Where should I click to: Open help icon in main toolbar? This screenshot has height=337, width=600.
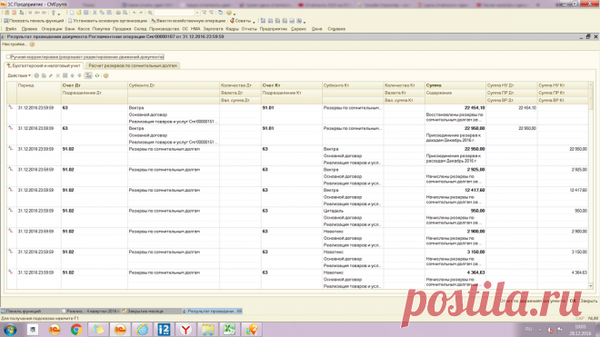pyautogui.click(x=229, y=13)
